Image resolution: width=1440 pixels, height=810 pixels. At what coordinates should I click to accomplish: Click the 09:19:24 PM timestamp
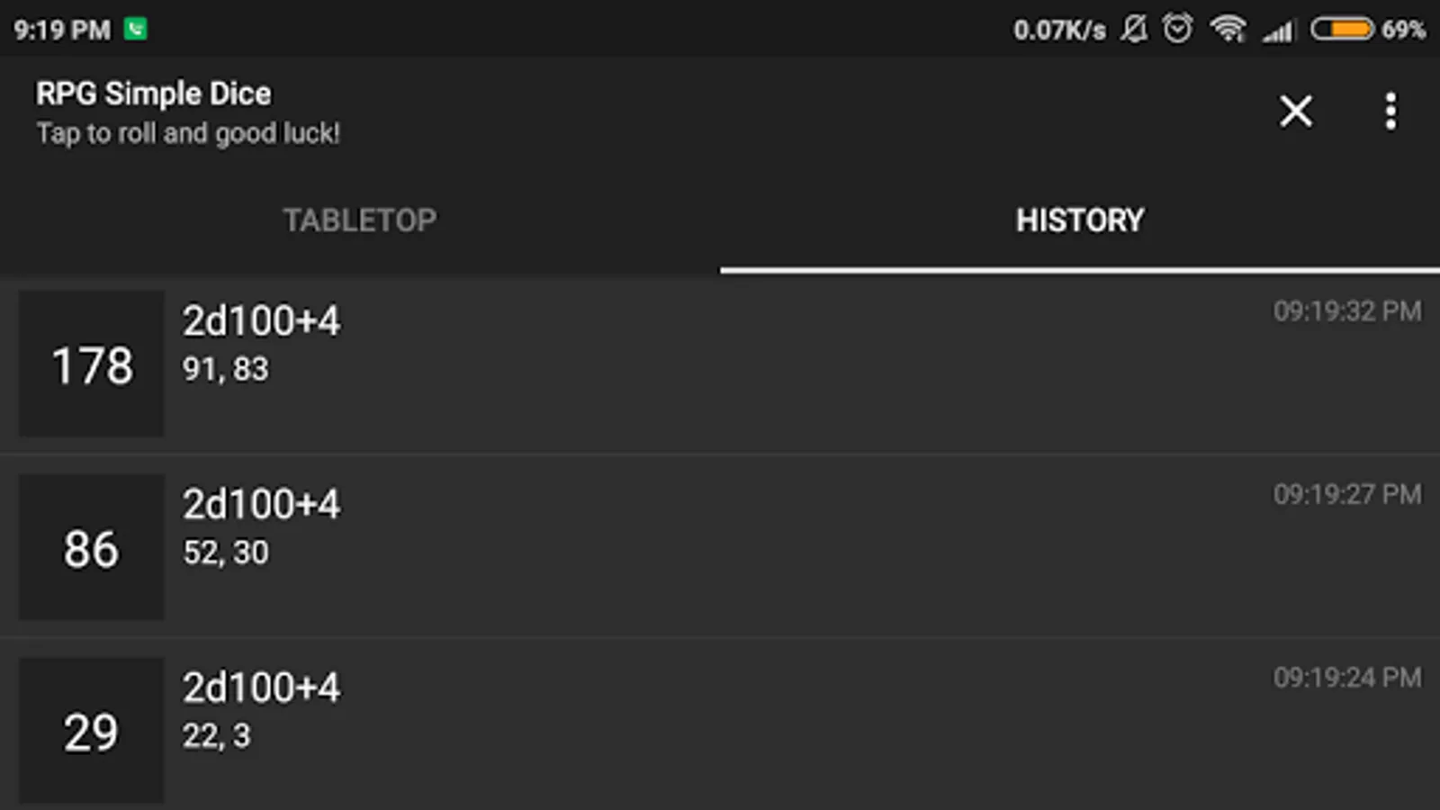point(1346,678)
